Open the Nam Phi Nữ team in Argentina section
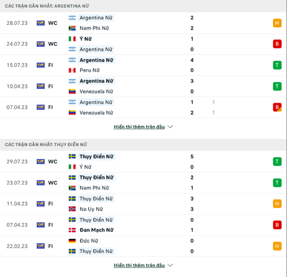The image size is (287, 277). [94, 28]
